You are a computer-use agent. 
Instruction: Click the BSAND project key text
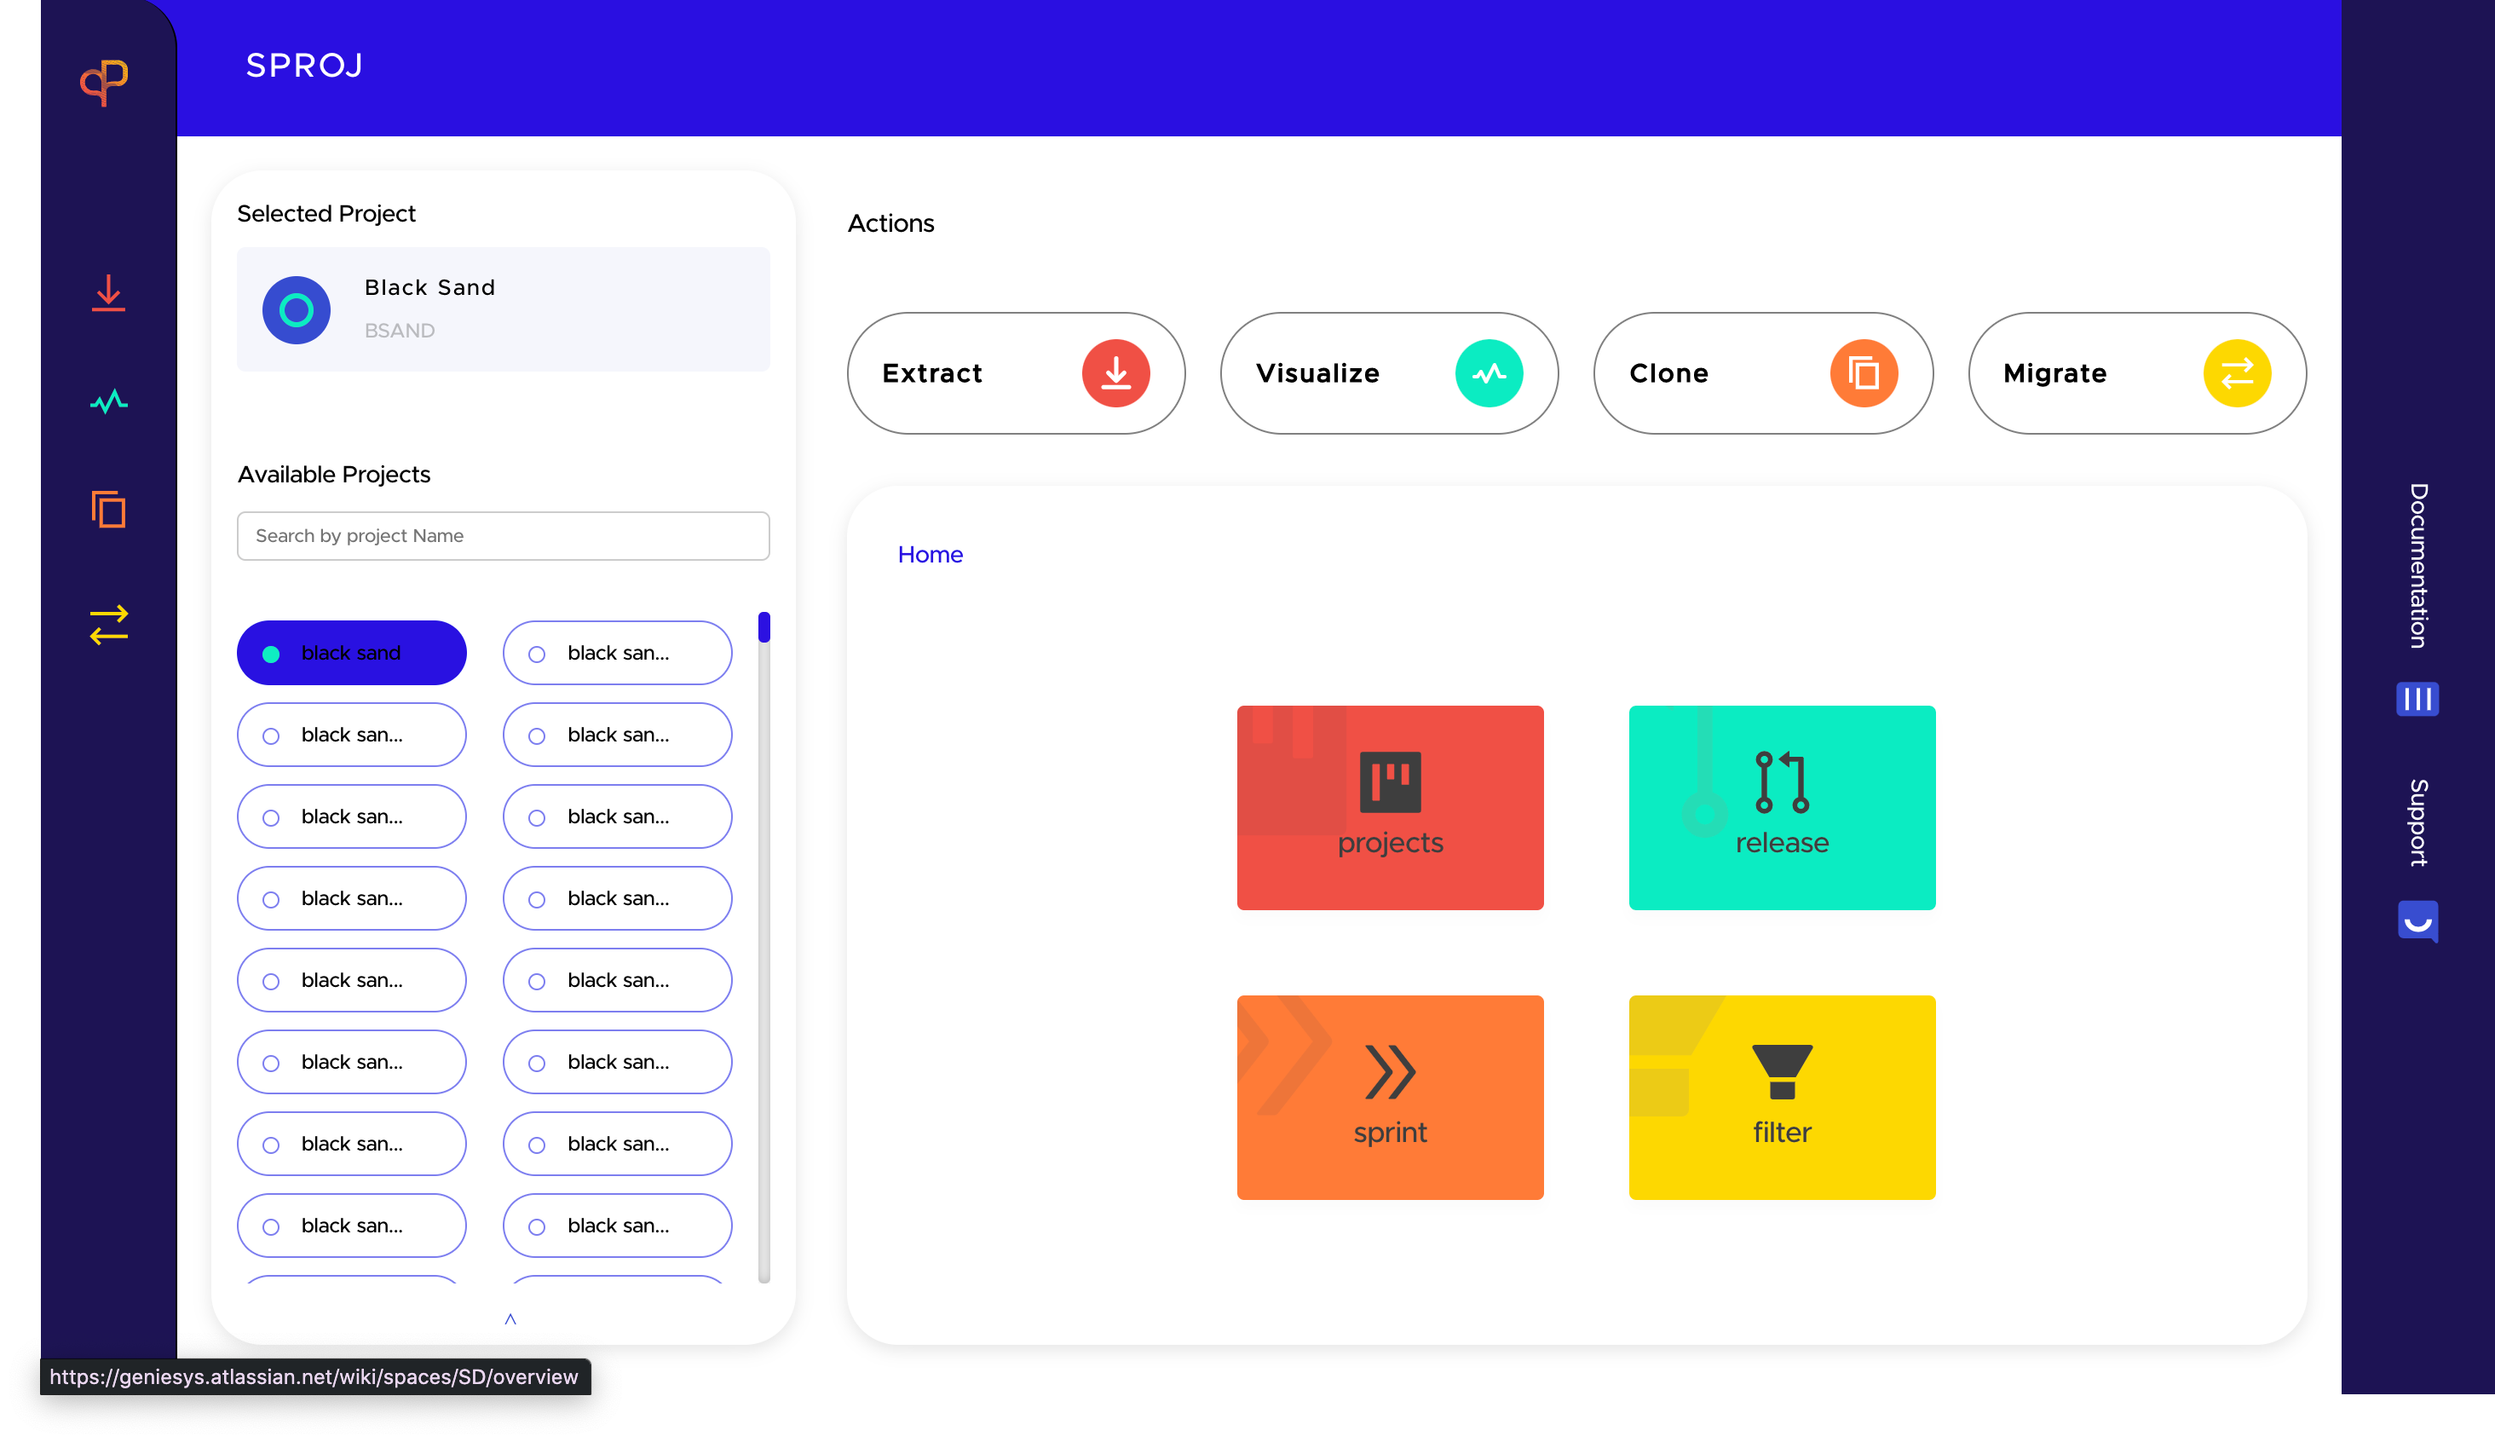pyautogui.click(x=400, y=331)
